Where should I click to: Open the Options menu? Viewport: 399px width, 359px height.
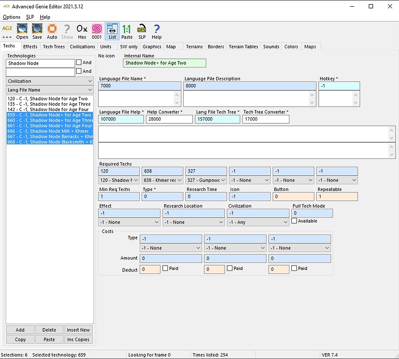pos(11,17)
